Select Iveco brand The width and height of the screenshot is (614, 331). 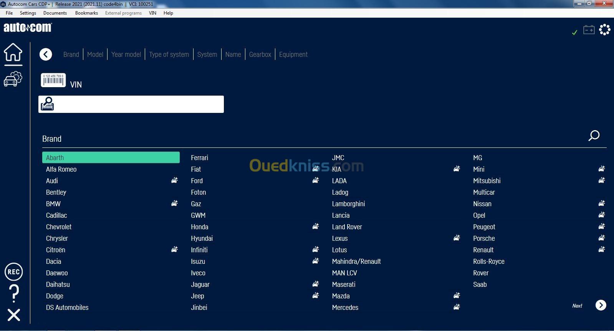(x=198, y=273)
